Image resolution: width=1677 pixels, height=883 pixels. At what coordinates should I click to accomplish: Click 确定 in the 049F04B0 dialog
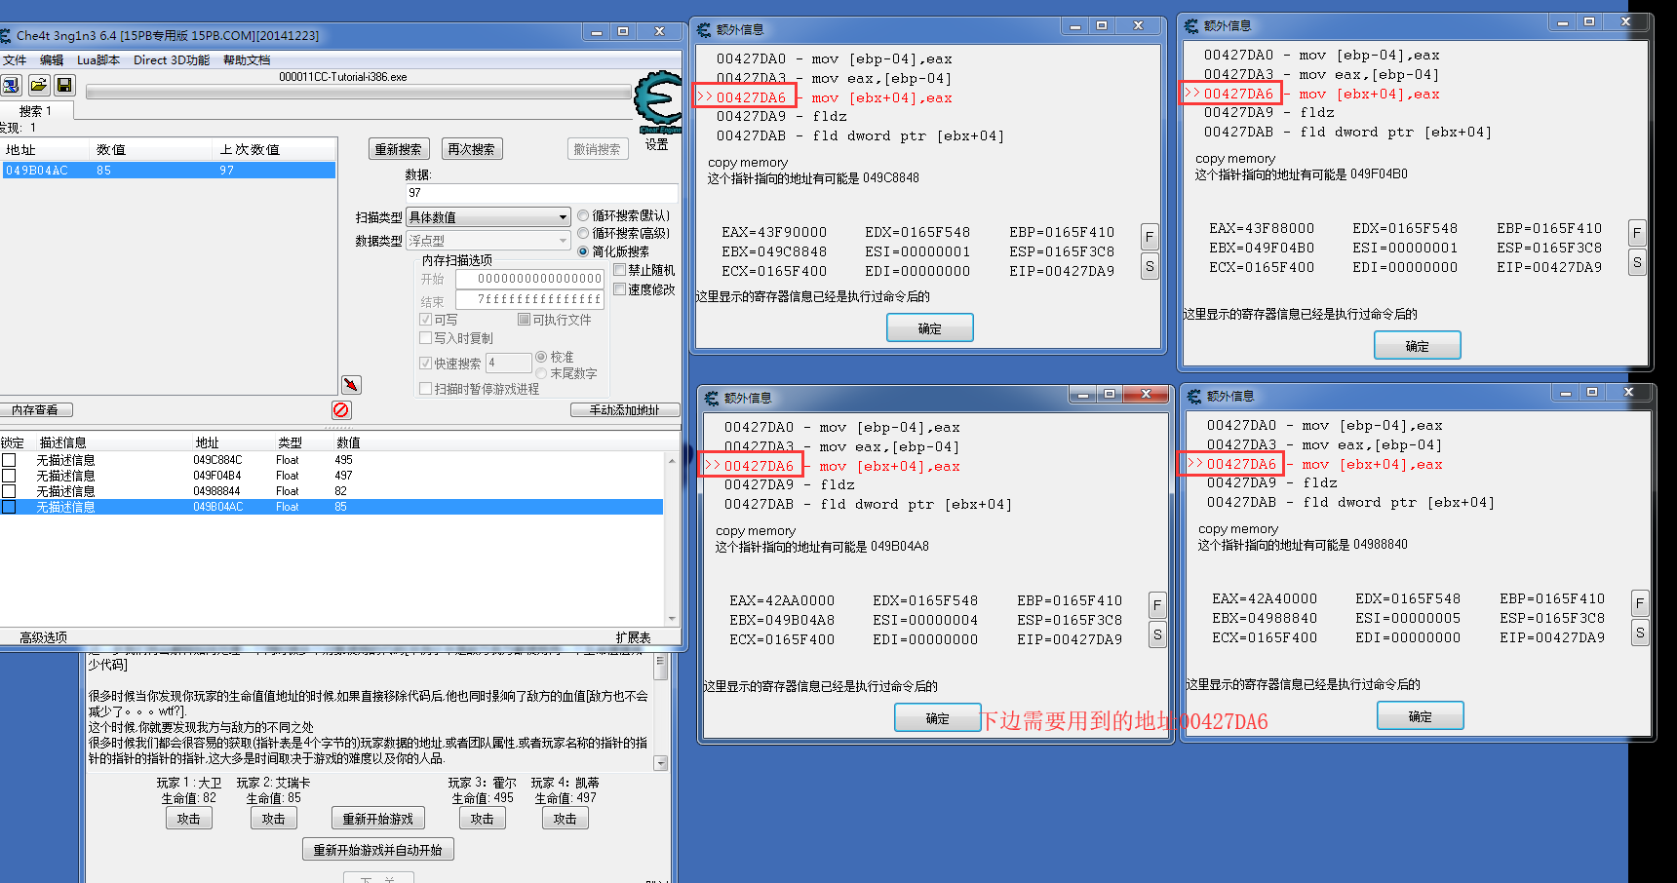pos(1418,346)
